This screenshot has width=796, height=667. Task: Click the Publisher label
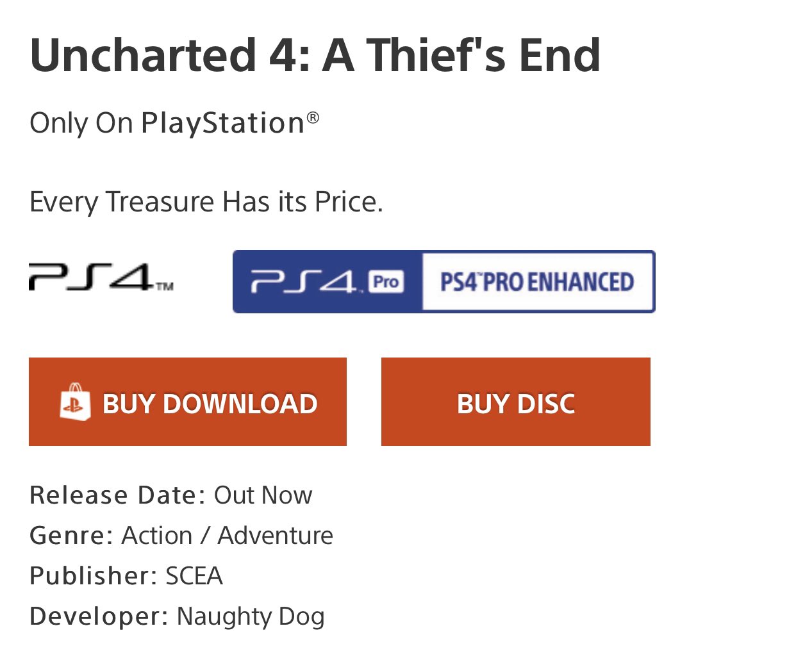pyautogui.click(x=94, y=576)
